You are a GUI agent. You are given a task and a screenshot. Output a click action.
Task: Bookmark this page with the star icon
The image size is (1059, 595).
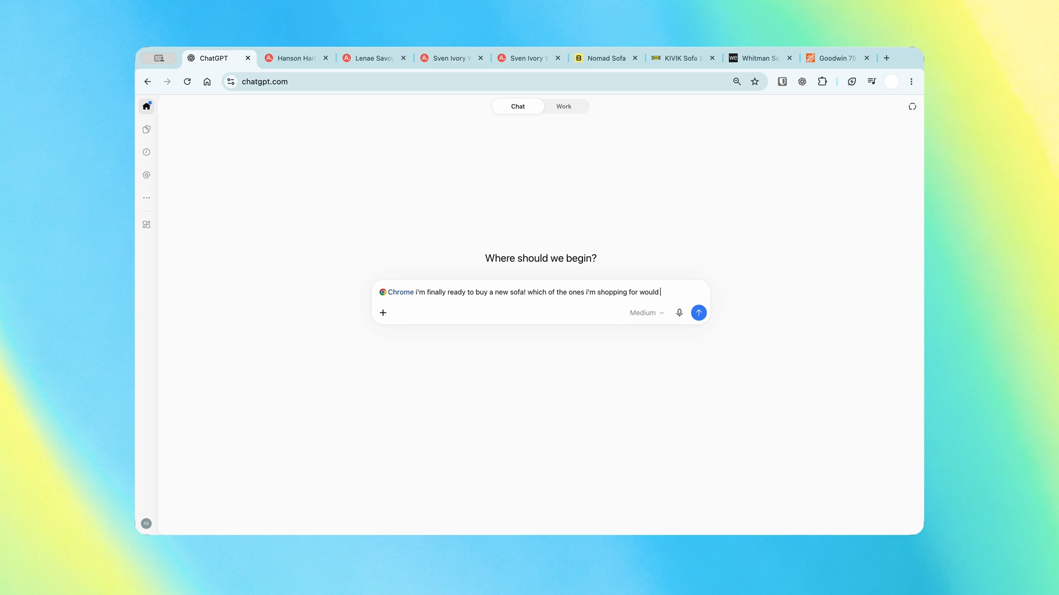pyautogui.click(x=755, y=82)
